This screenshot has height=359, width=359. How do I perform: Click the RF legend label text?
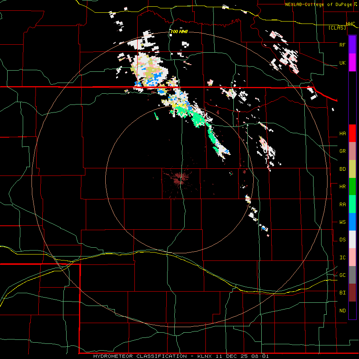[x=342, y=45]
